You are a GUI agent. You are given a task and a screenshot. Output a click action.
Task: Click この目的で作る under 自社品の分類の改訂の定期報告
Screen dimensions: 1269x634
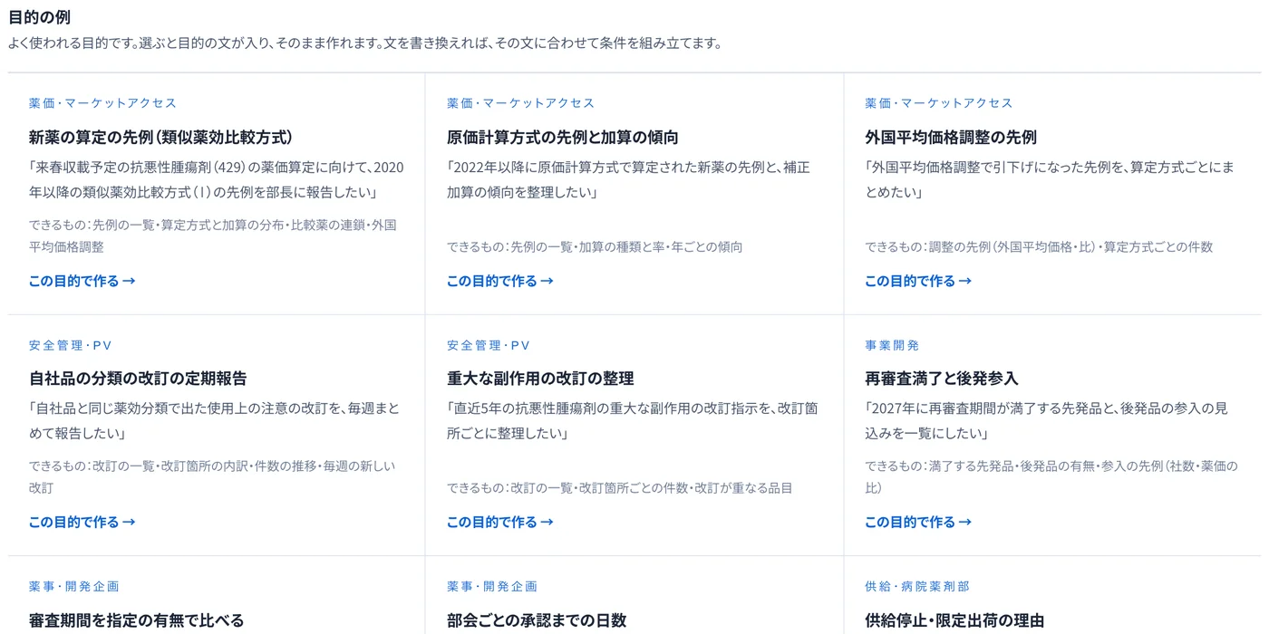tap(82, 522)
